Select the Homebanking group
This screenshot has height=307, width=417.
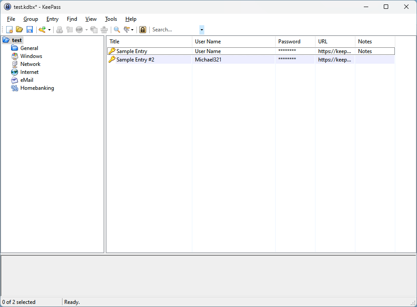point(37,88)
